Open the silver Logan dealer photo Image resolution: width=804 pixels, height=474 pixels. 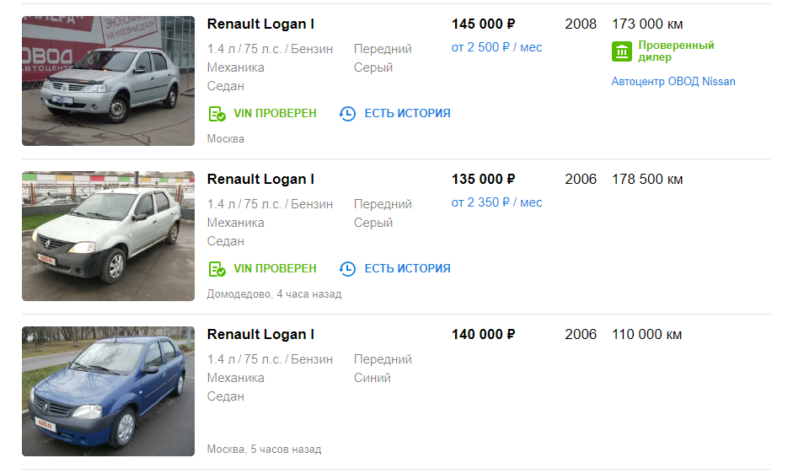108,81
